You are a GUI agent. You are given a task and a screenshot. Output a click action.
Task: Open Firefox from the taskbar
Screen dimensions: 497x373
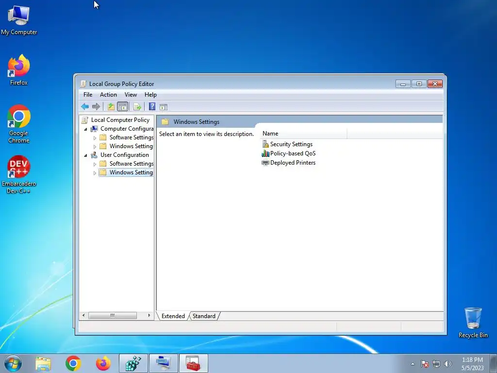point(103,363)
